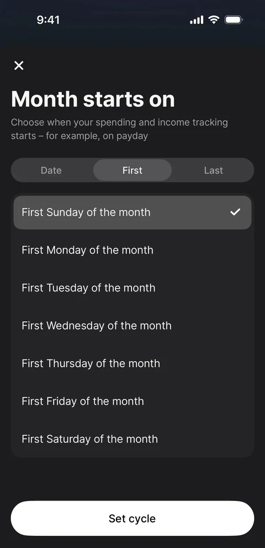Tap the spending and income tracking description
The height and width of the screenshot is (548, 265).
pos(119,129)
